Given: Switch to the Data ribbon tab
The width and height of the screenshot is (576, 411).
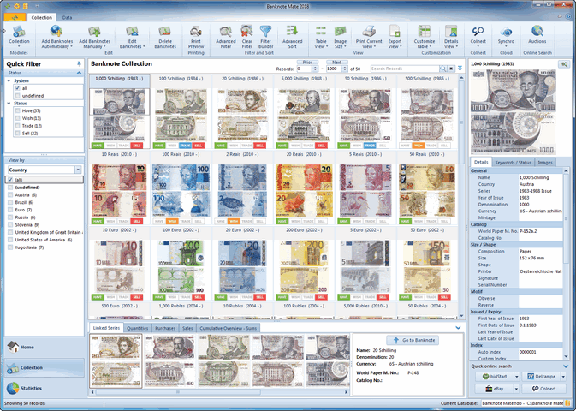Looking at the screenshot, I should tap(67, 17).
